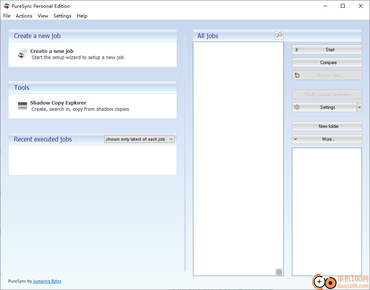The height and width of the screenshot is (290, 370).
Task: Click the job details panel below More...
Action: coord(327,212)
